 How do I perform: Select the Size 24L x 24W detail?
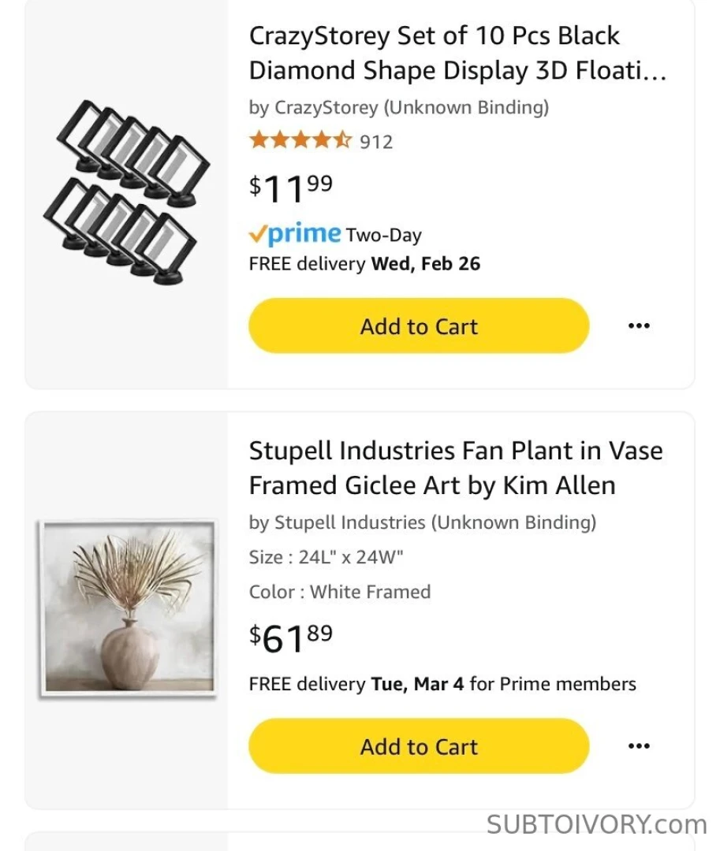(326, 557)
